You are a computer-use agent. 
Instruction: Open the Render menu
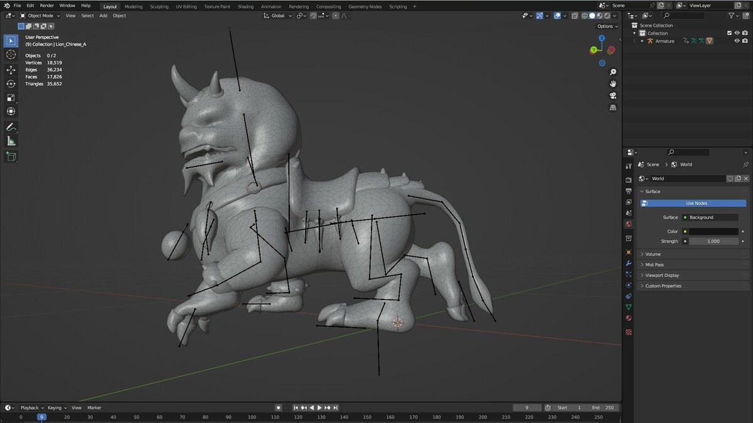coord(47,6)
